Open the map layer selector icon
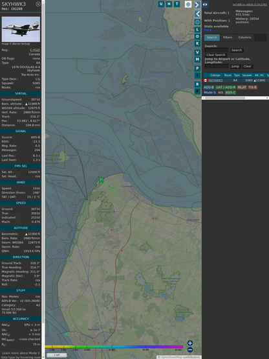 pos(188,4)
